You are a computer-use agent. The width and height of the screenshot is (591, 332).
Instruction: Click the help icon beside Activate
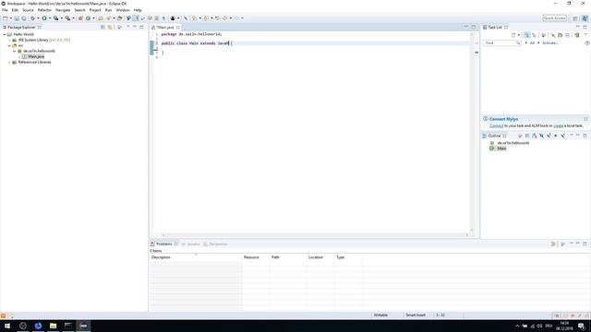(587, 43)
